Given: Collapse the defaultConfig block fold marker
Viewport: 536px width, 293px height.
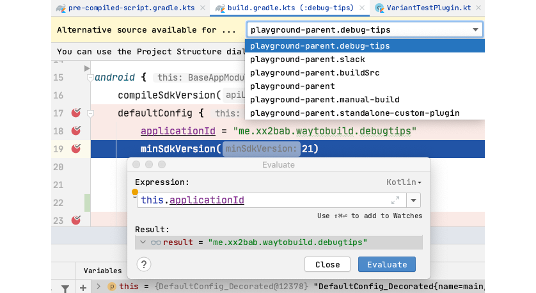Looking at the screenshot, I should click(x=90, y=113).
